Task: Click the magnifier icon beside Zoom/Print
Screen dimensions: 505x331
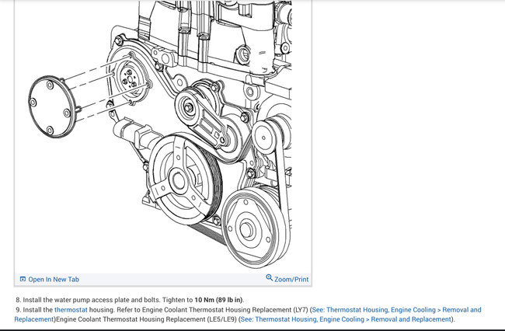Action: (x=270, y=277)
